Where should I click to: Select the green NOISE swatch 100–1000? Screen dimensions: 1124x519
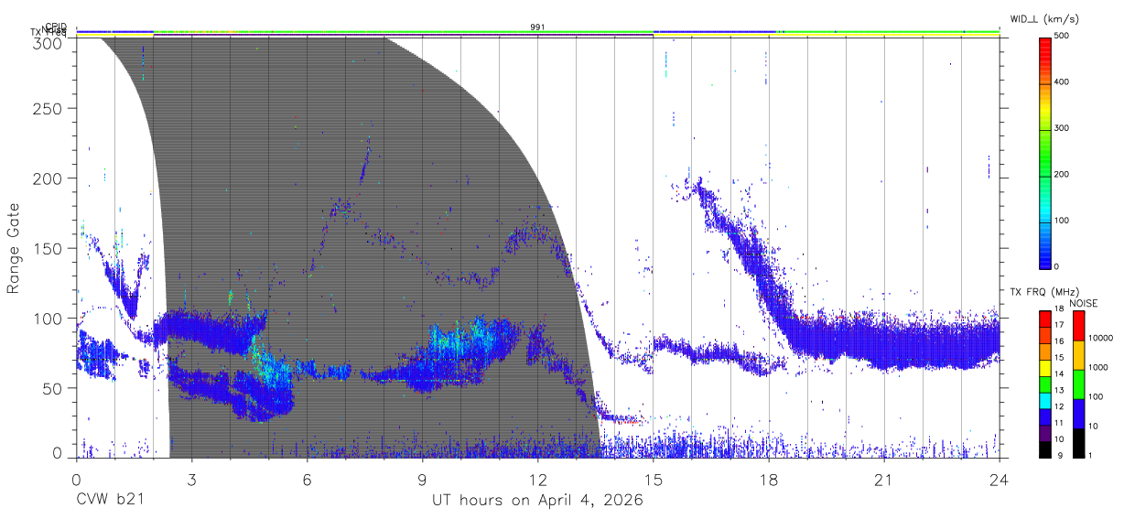coord(1078,384)
